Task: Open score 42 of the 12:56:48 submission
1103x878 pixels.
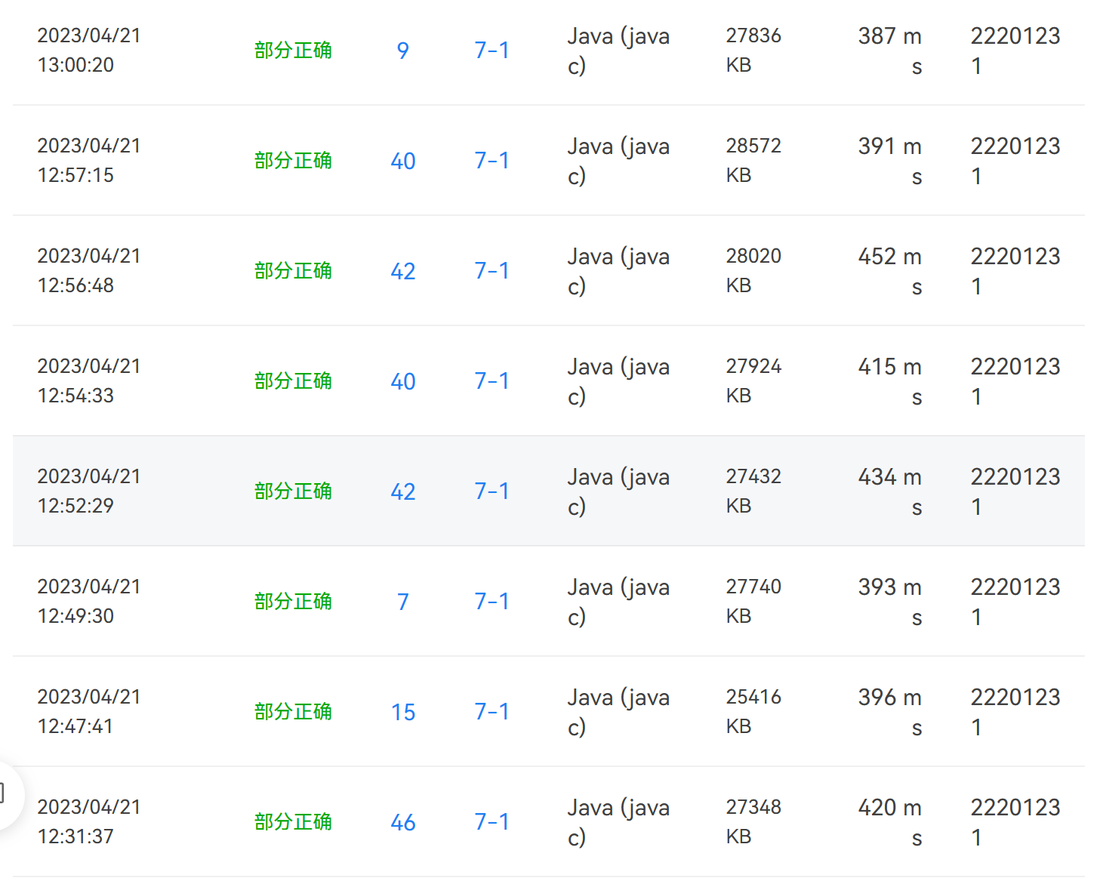Action: [x=402, y=271]
